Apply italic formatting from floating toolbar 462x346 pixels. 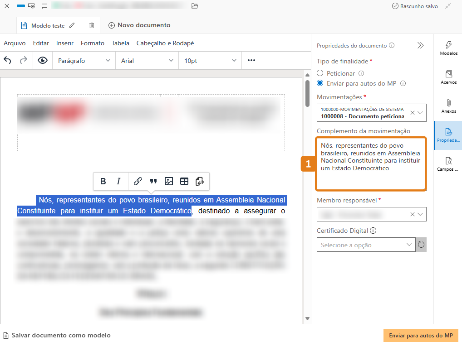pos(118,181)
